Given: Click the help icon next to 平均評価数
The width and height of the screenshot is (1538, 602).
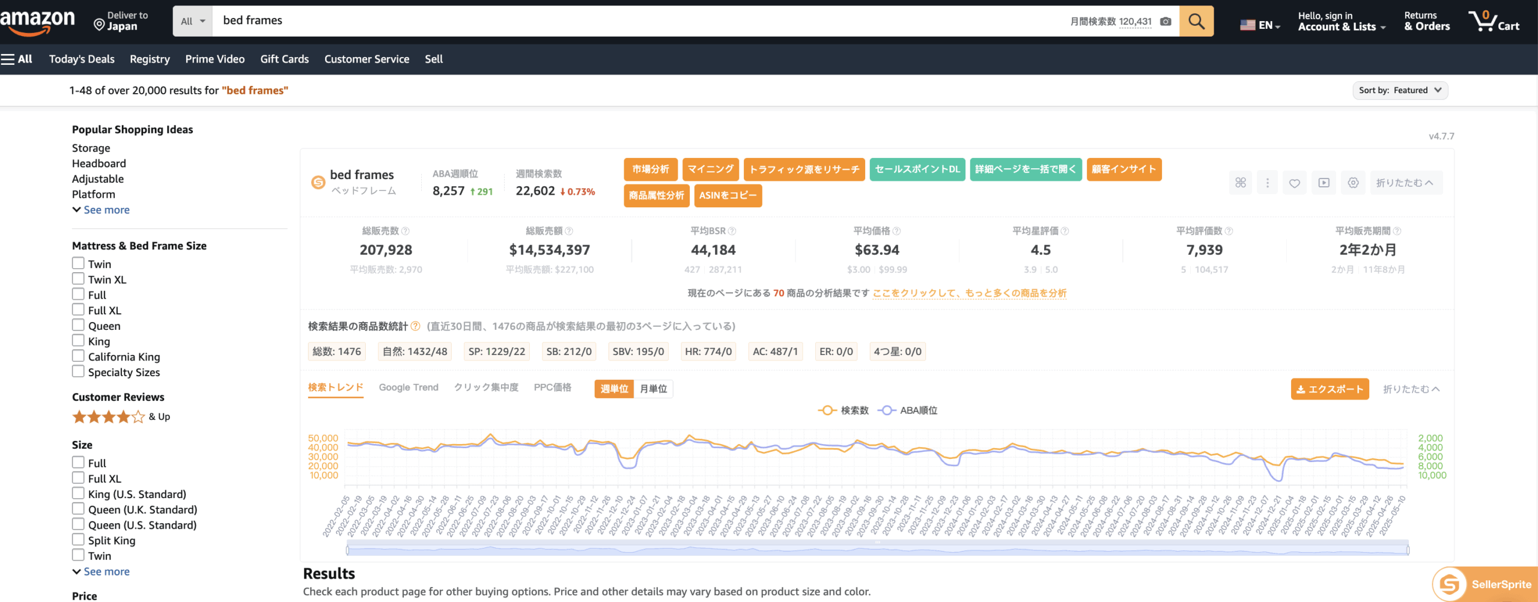Looking at the screenshot, I should tap(1229, 231).
